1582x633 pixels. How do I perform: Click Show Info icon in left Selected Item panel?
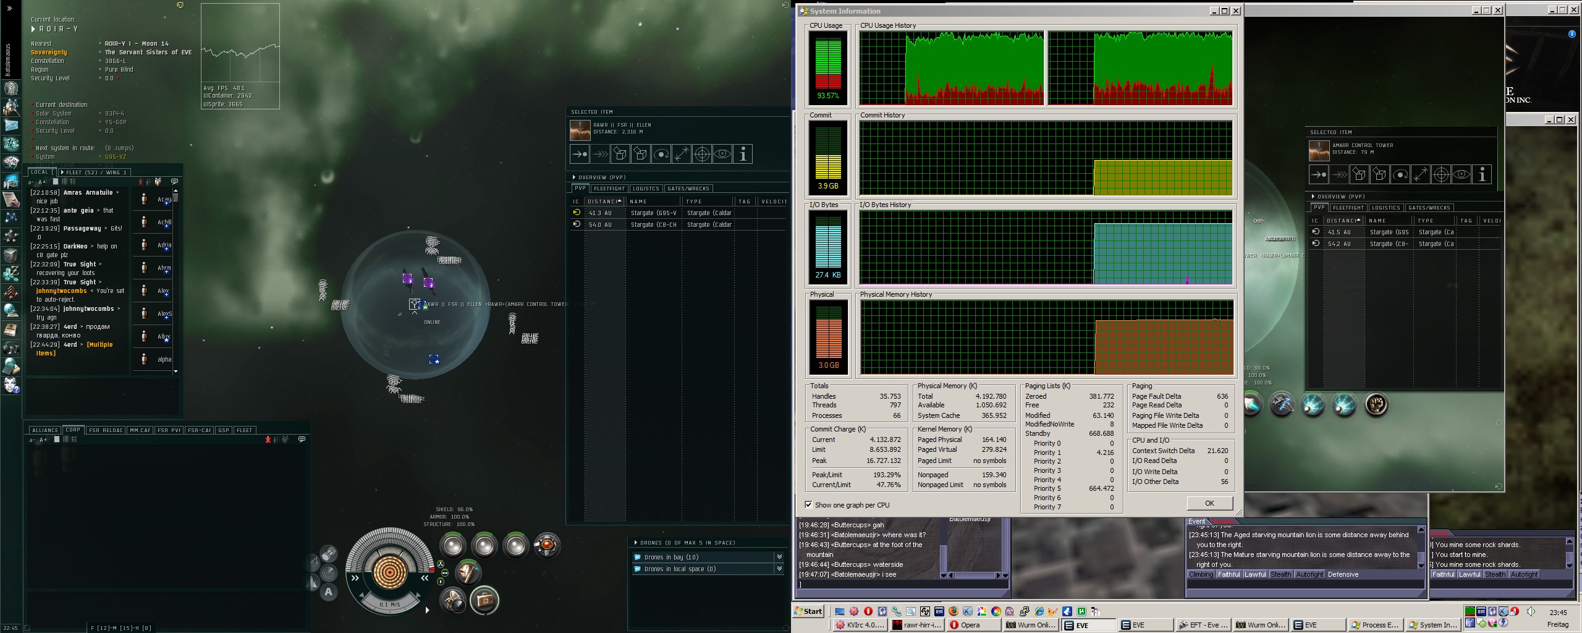point(743,154)
